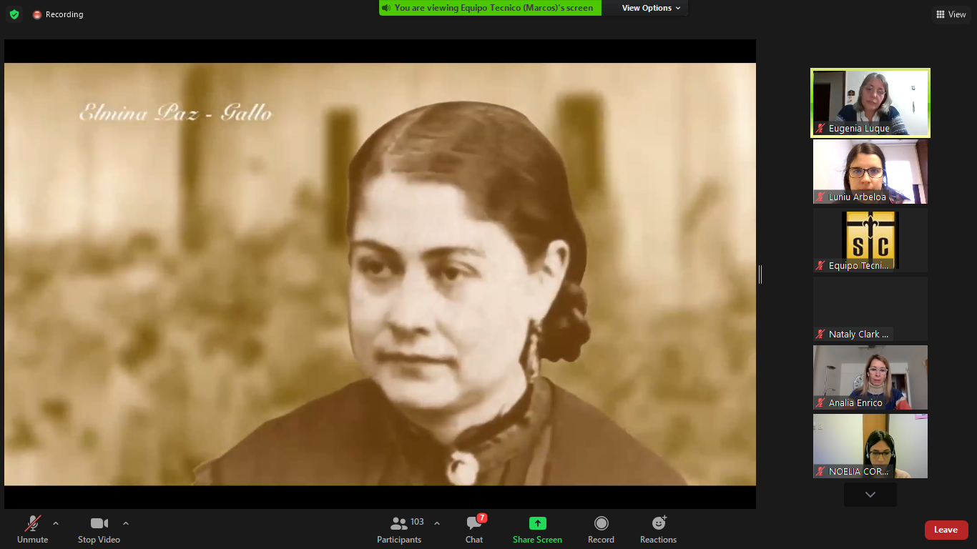Click the Eugenia Luque name label
This screenshot has width=977, height=549.
(x=859, y=129)
